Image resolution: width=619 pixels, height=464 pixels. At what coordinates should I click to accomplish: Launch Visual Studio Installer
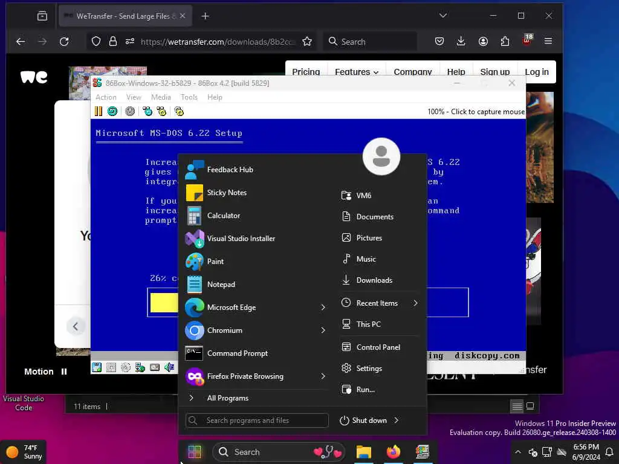pyautogui.click(x=256, y=238)
